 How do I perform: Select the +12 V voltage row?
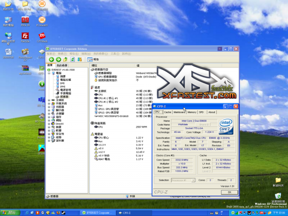tap(102, 152)
